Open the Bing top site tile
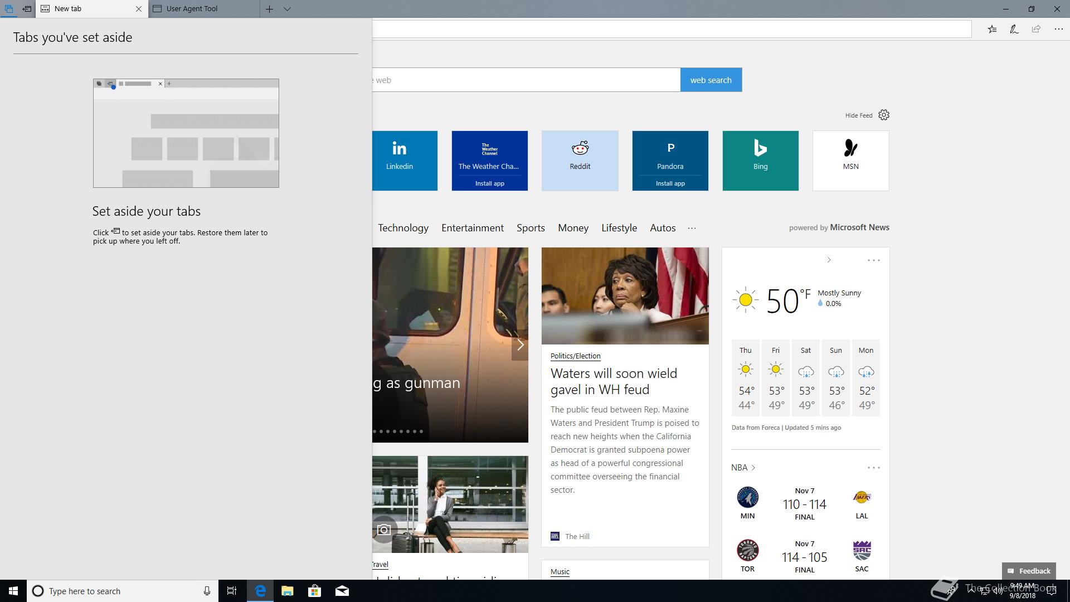The width and height of the screenshot is (1070, 602). click(x=760, y=161)
